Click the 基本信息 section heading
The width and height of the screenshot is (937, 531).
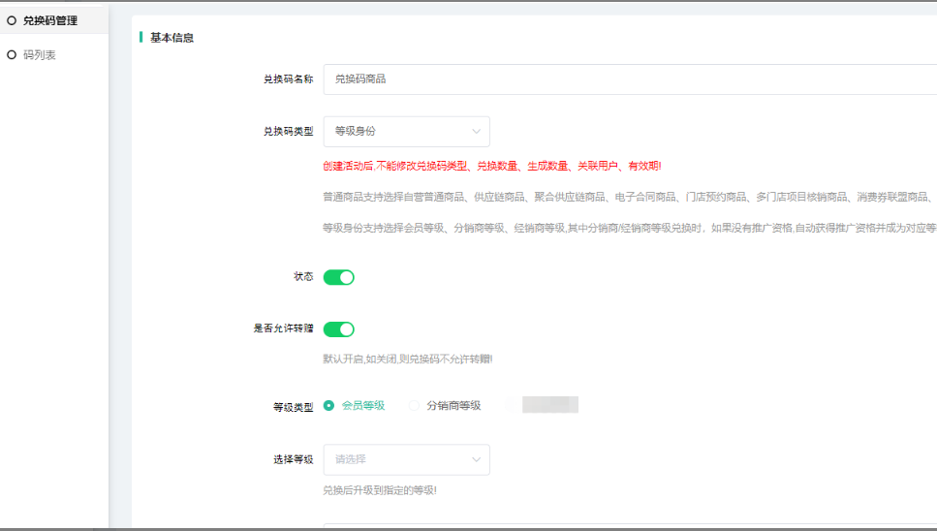click(x=172, y=38)
